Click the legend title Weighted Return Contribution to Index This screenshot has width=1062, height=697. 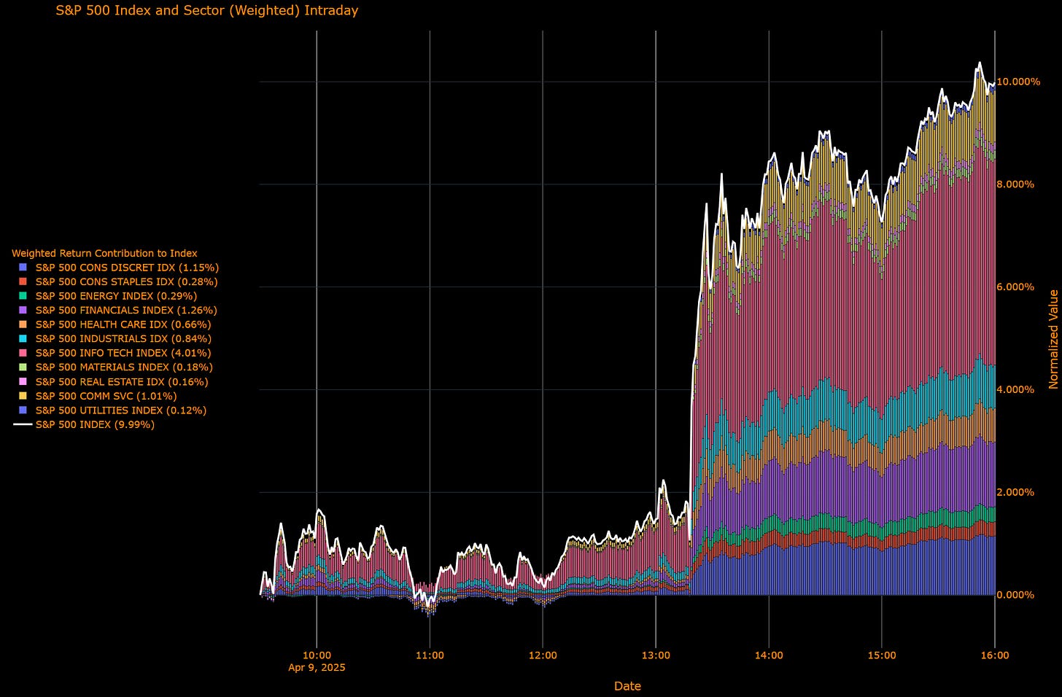pyautogui.click(x=104, y=253)
